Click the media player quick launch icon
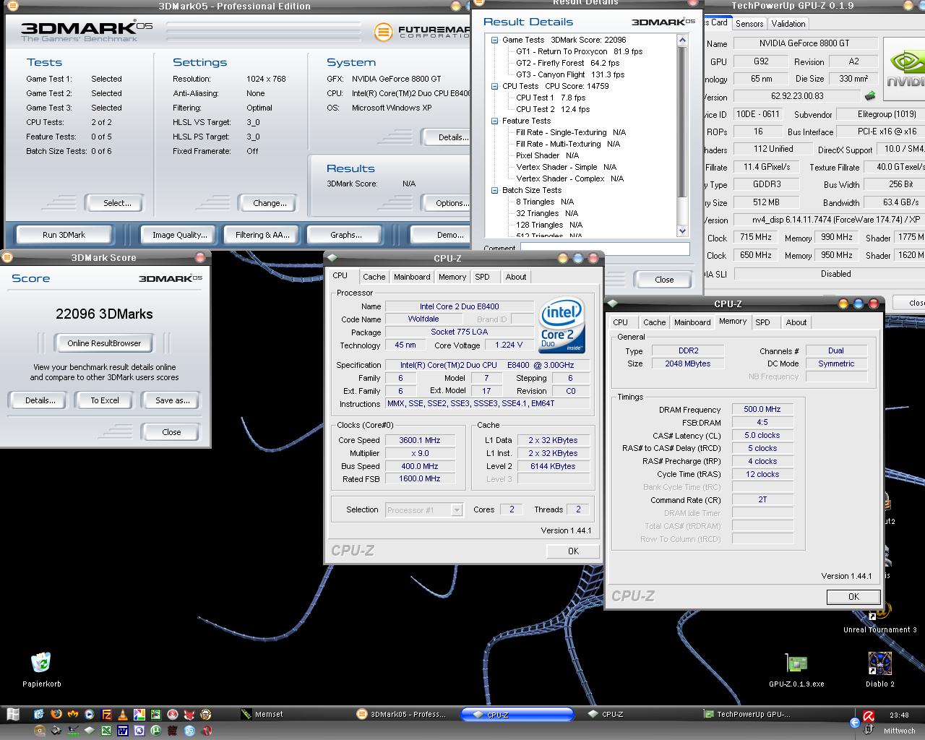 [90, 714]
